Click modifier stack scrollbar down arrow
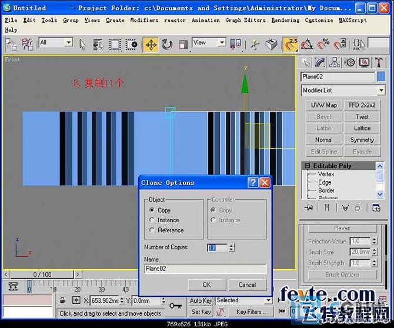The width and height of the screenshot is (394, 328). 380,194
